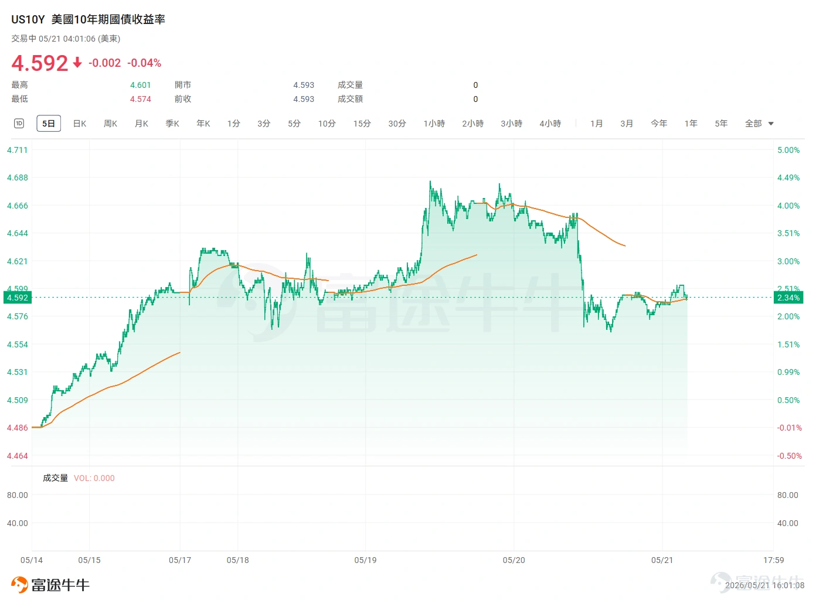Click the US10Y ticker title

pos(28,19)
